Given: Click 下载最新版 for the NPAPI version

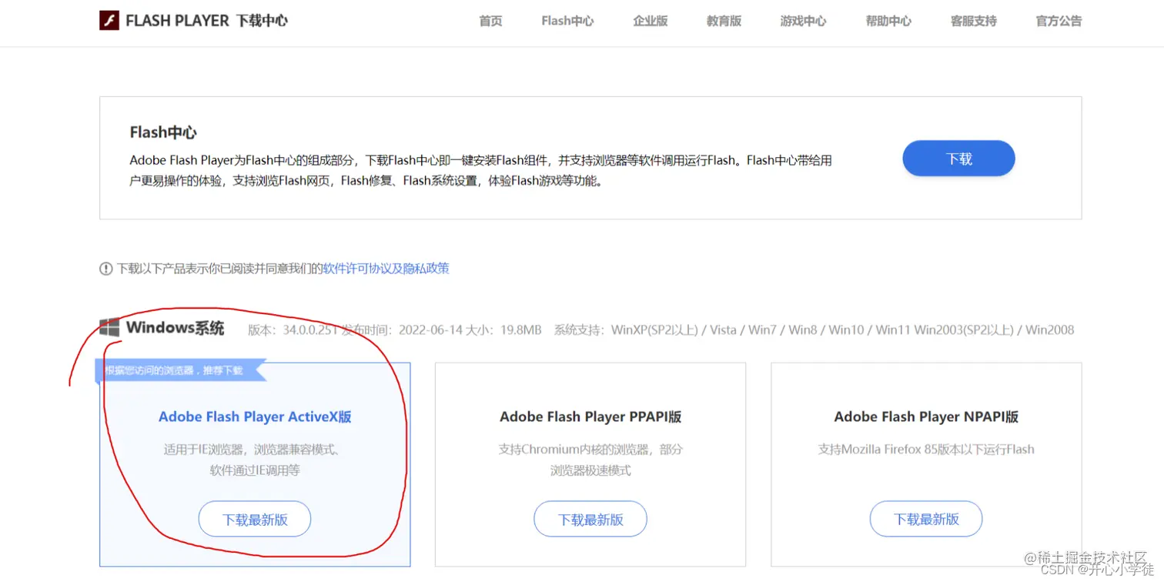Looking at the screenshot, I should pyautogui.click(x=925, y=518).
